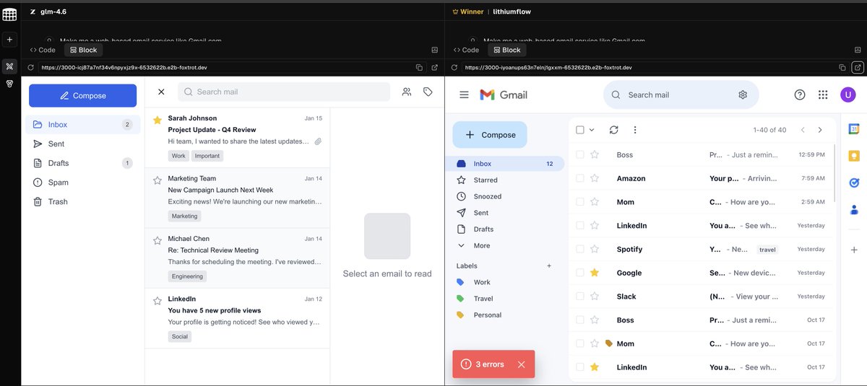
Task: Switch to Code tab in left pane
Action: click(43, 50)
